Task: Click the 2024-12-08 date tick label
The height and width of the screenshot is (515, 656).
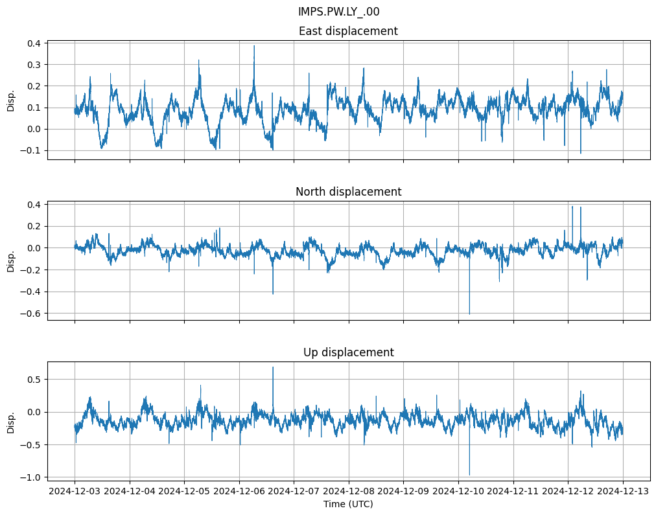Action: [x=349, y=492]
